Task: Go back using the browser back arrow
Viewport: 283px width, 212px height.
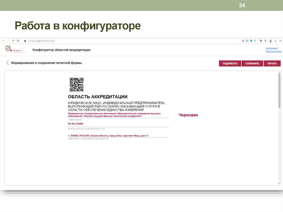Action: point(3,41)
